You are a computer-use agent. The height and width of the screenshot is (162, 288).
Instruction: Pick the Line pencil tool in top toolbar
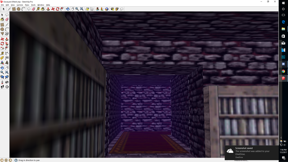9,9
